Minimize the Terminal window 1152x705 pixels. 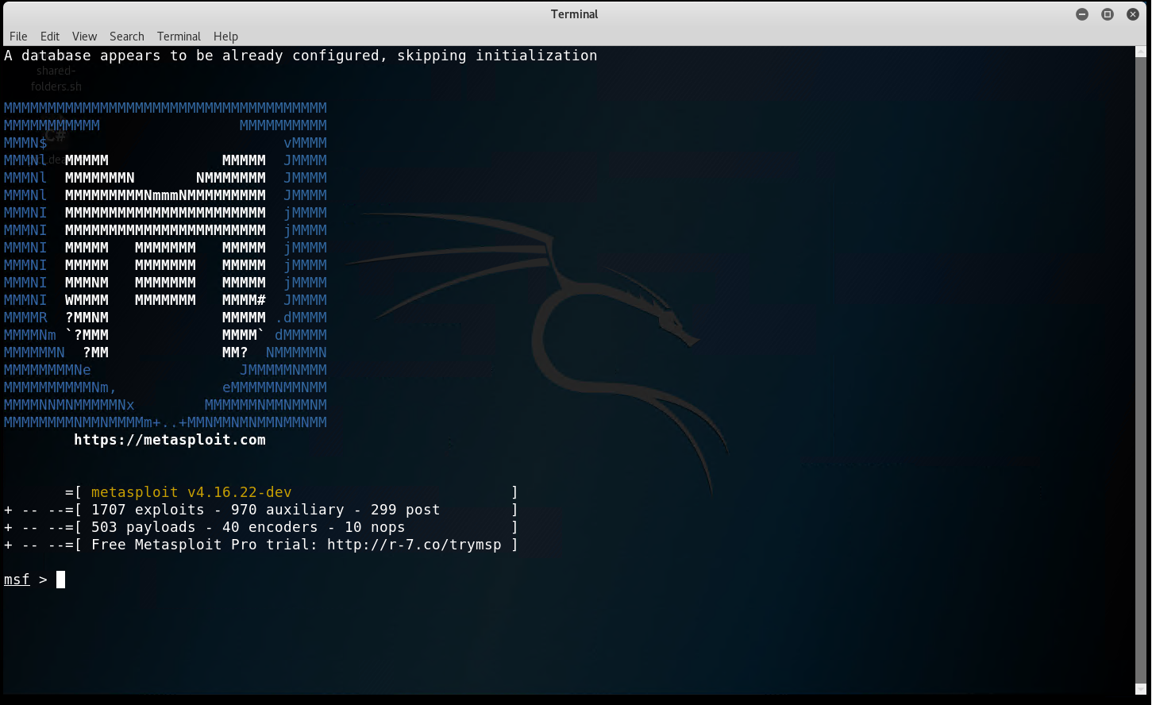[x=1082, y=14]
